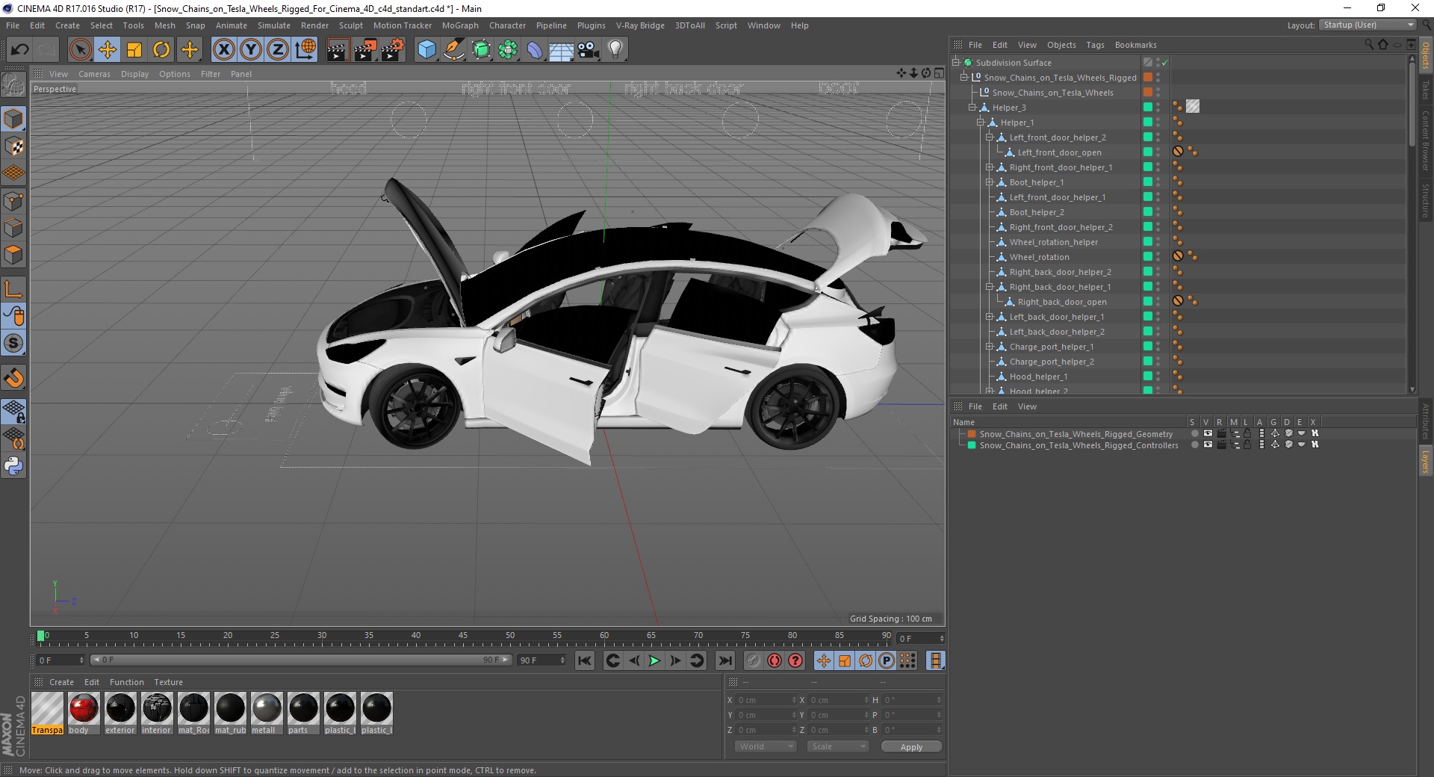Collapse Left_front_door_helper_2 node
The height and width of the screenshot is (777, 1434).
pos(989,137)
